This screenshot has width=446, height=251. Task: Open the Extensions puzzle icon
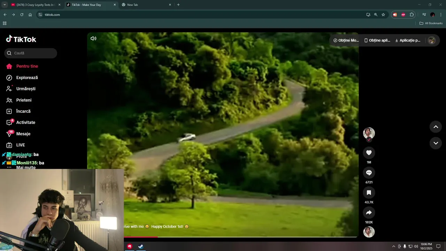412,15
